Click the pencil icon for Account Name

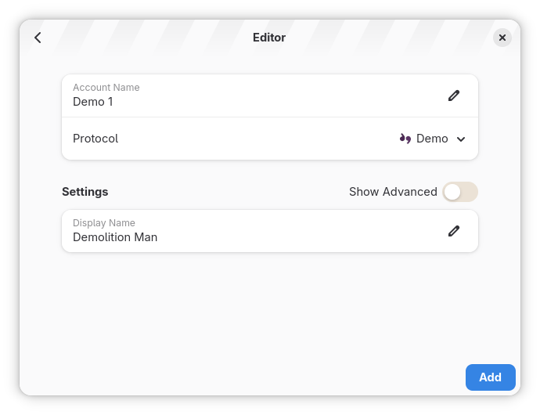click(454, 96)
